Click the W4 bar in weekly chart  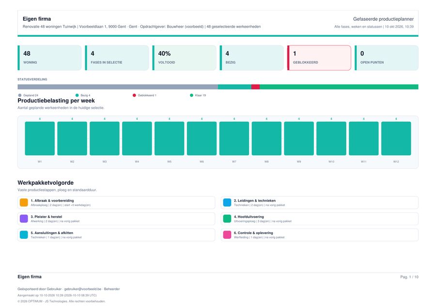tap(137, 138)
